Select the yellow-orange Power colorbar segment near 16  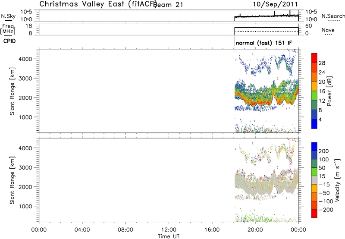coord(314,86)
